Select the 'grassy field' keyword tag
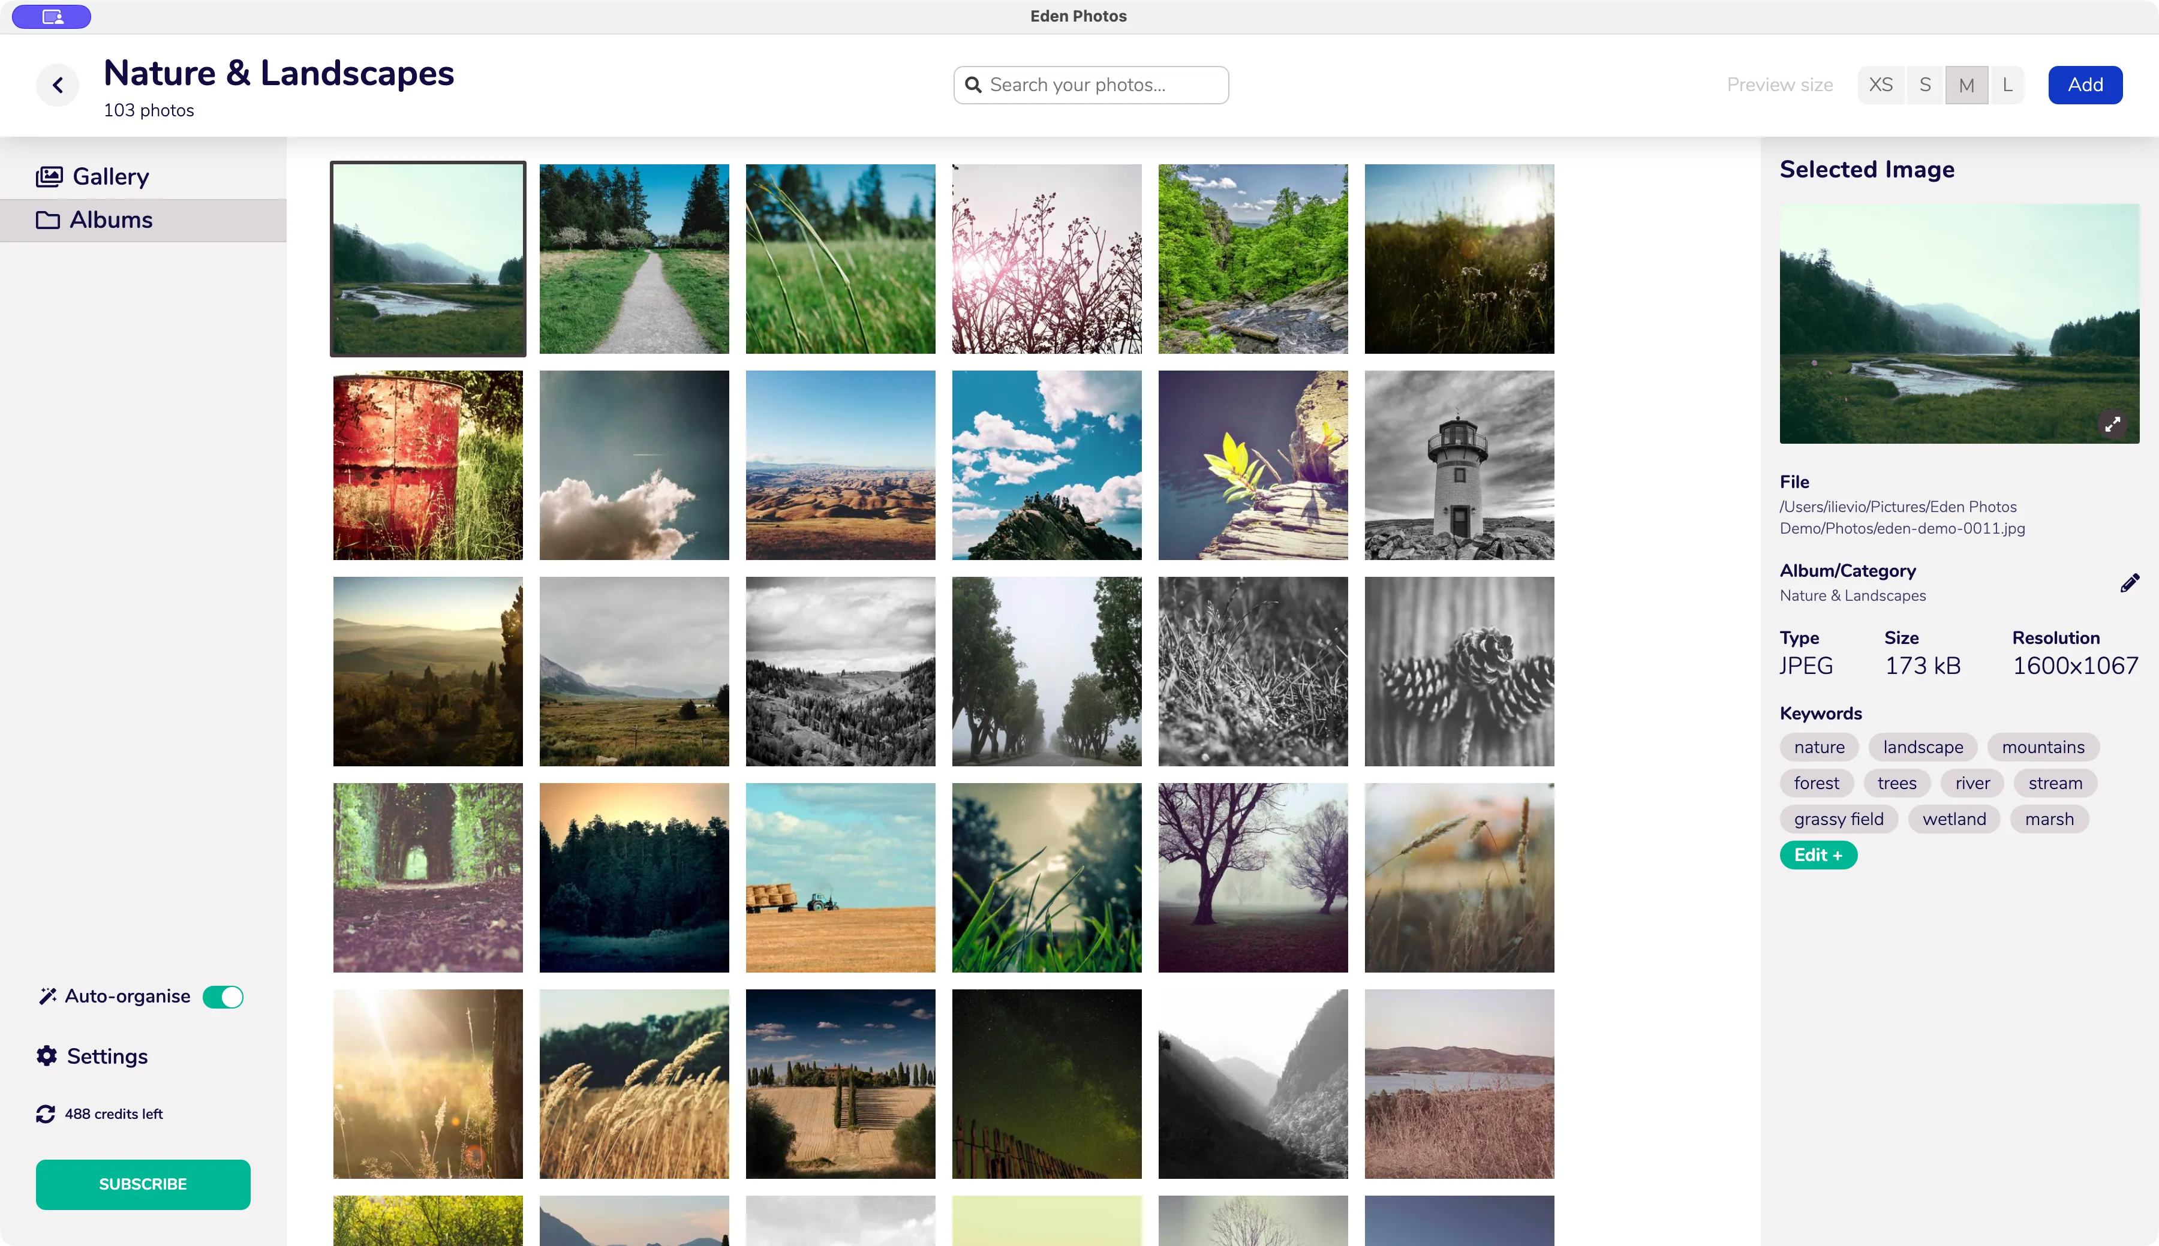The height and width of the screenshot is (1246, 2159). pyautogui.click(x=1839, y=819)
